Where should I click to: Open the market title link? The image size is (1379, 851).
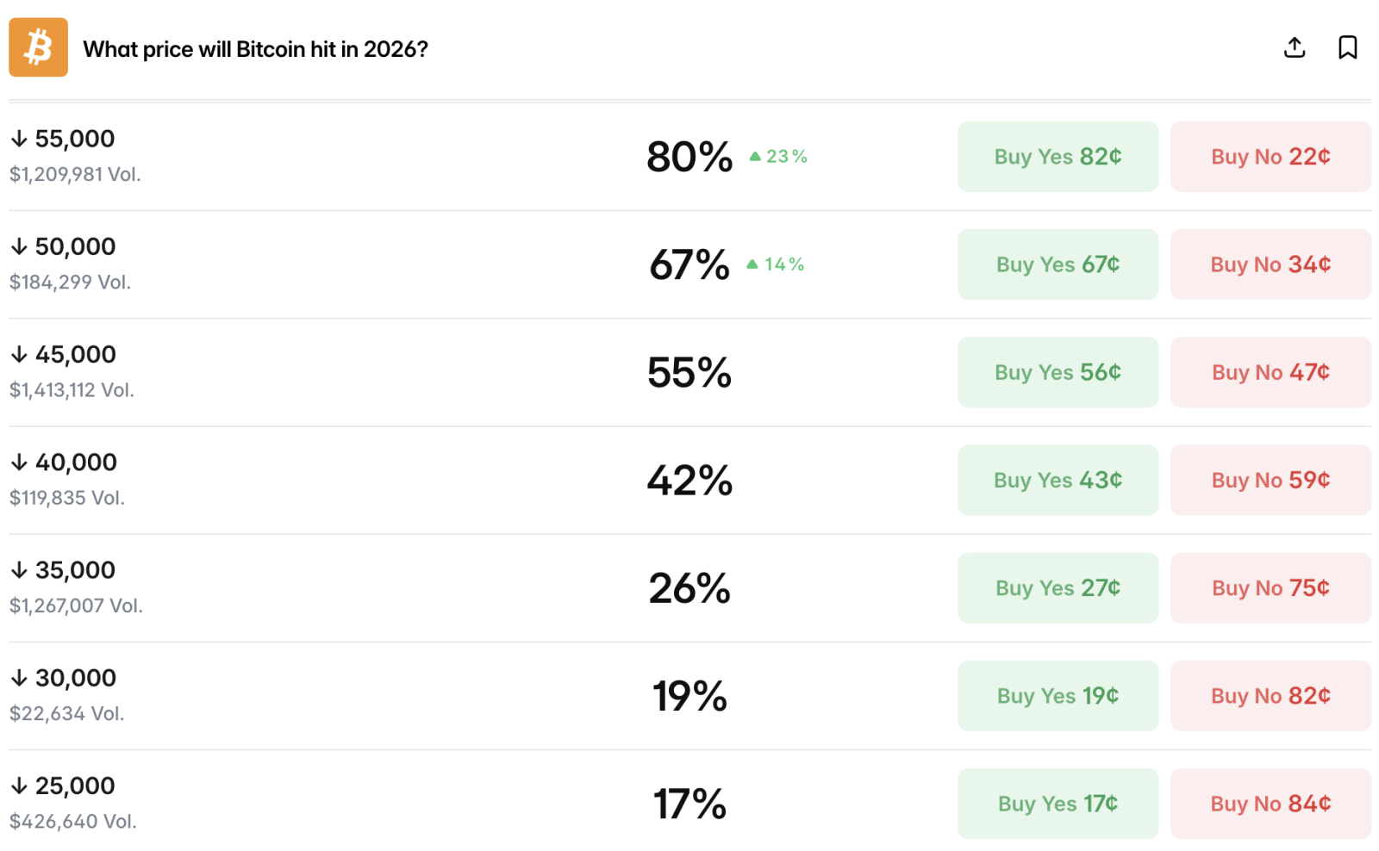[x=255, y=49]
